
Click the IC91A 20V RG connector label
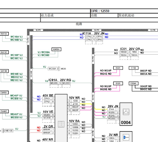tap(60, 80)
